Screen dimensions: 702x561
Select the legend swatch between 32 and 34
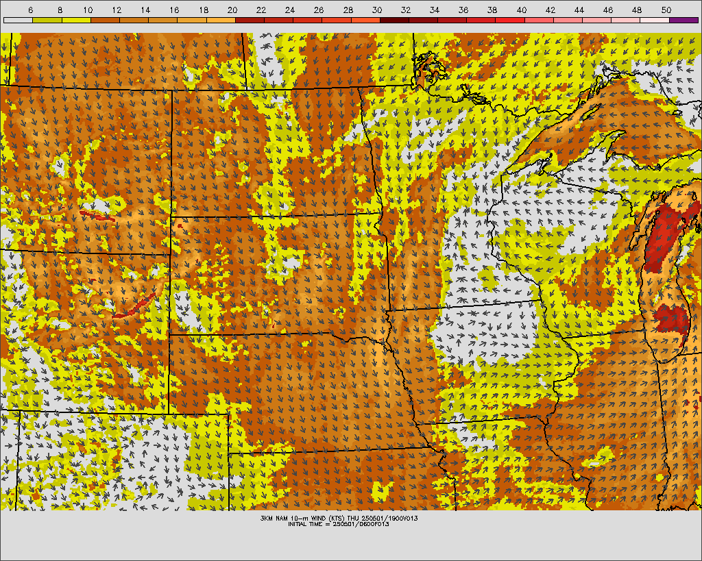(x=424, y=20)
